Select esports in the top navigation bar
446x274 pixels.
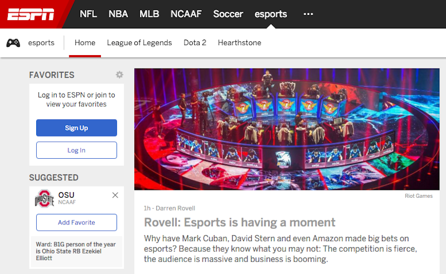(270, 14)
